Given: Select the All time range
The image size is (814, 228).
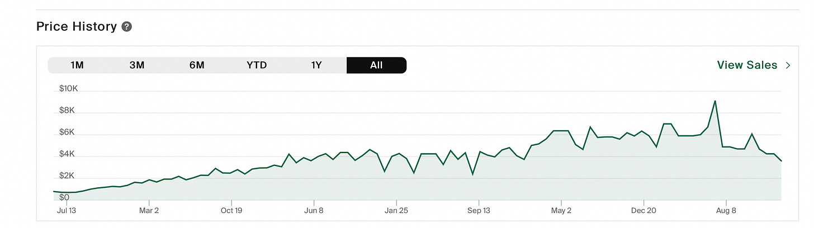Looking at the screenshot, I should tap(376, 65).
